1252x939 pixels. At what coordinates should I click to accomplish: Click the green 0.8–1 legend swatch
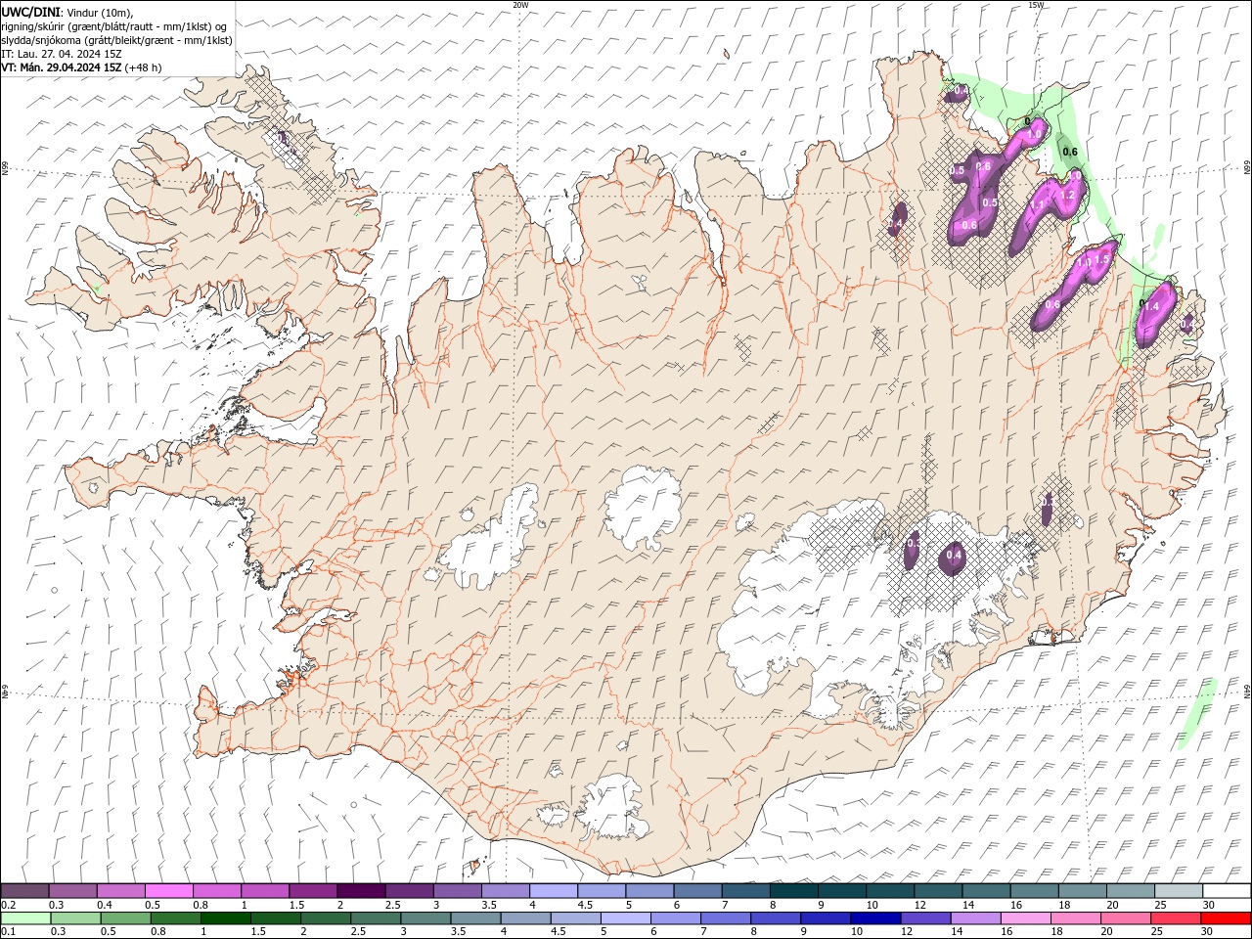click(x=175, y=918)
